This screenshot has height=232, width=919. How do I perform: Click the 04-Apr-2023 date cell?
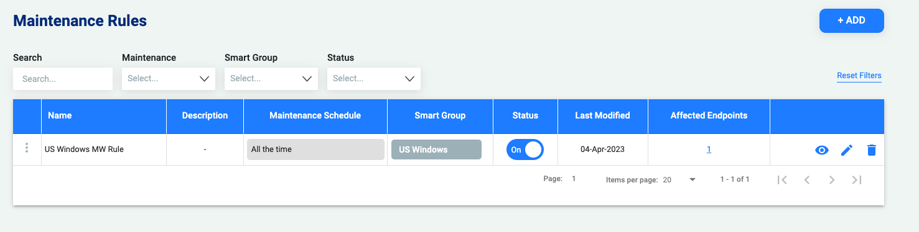tap(602, 149)
